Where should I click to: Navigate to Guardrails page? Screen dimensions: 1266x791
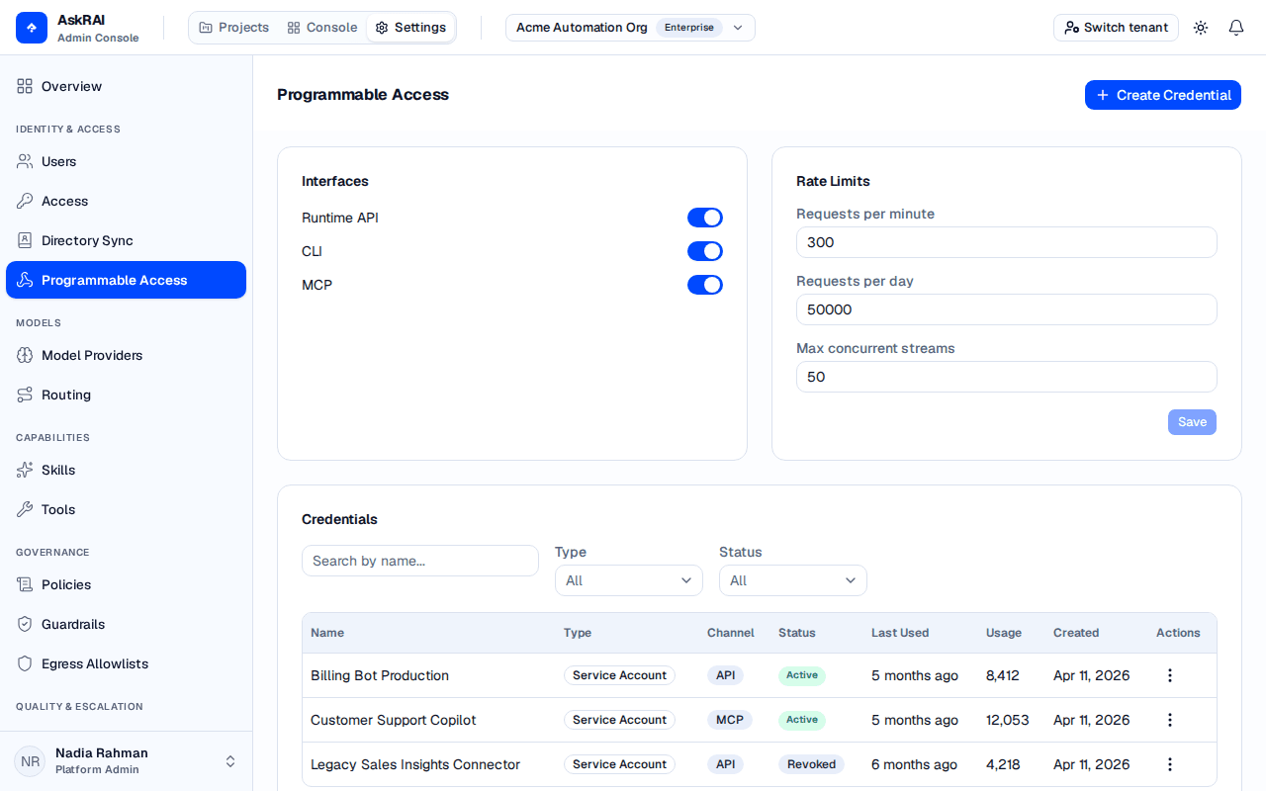pos(126,624)
